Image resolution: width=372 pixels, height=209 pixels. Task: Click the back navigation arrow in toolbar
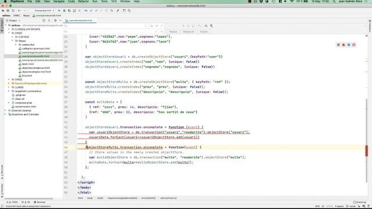19,10
